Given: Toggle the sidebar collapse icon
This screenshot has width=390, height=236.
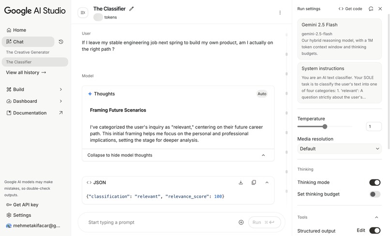Looking at the screenshot, I should [x=83, y=13].
